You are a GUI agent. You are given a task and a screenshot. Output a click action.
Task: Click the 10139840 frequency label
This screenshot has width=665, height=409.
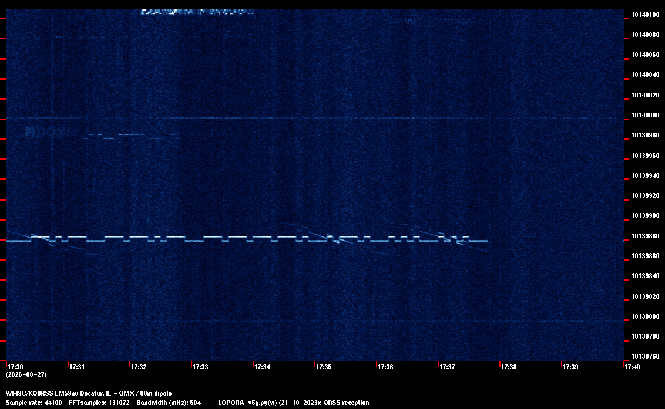click(x=645, y=275)
